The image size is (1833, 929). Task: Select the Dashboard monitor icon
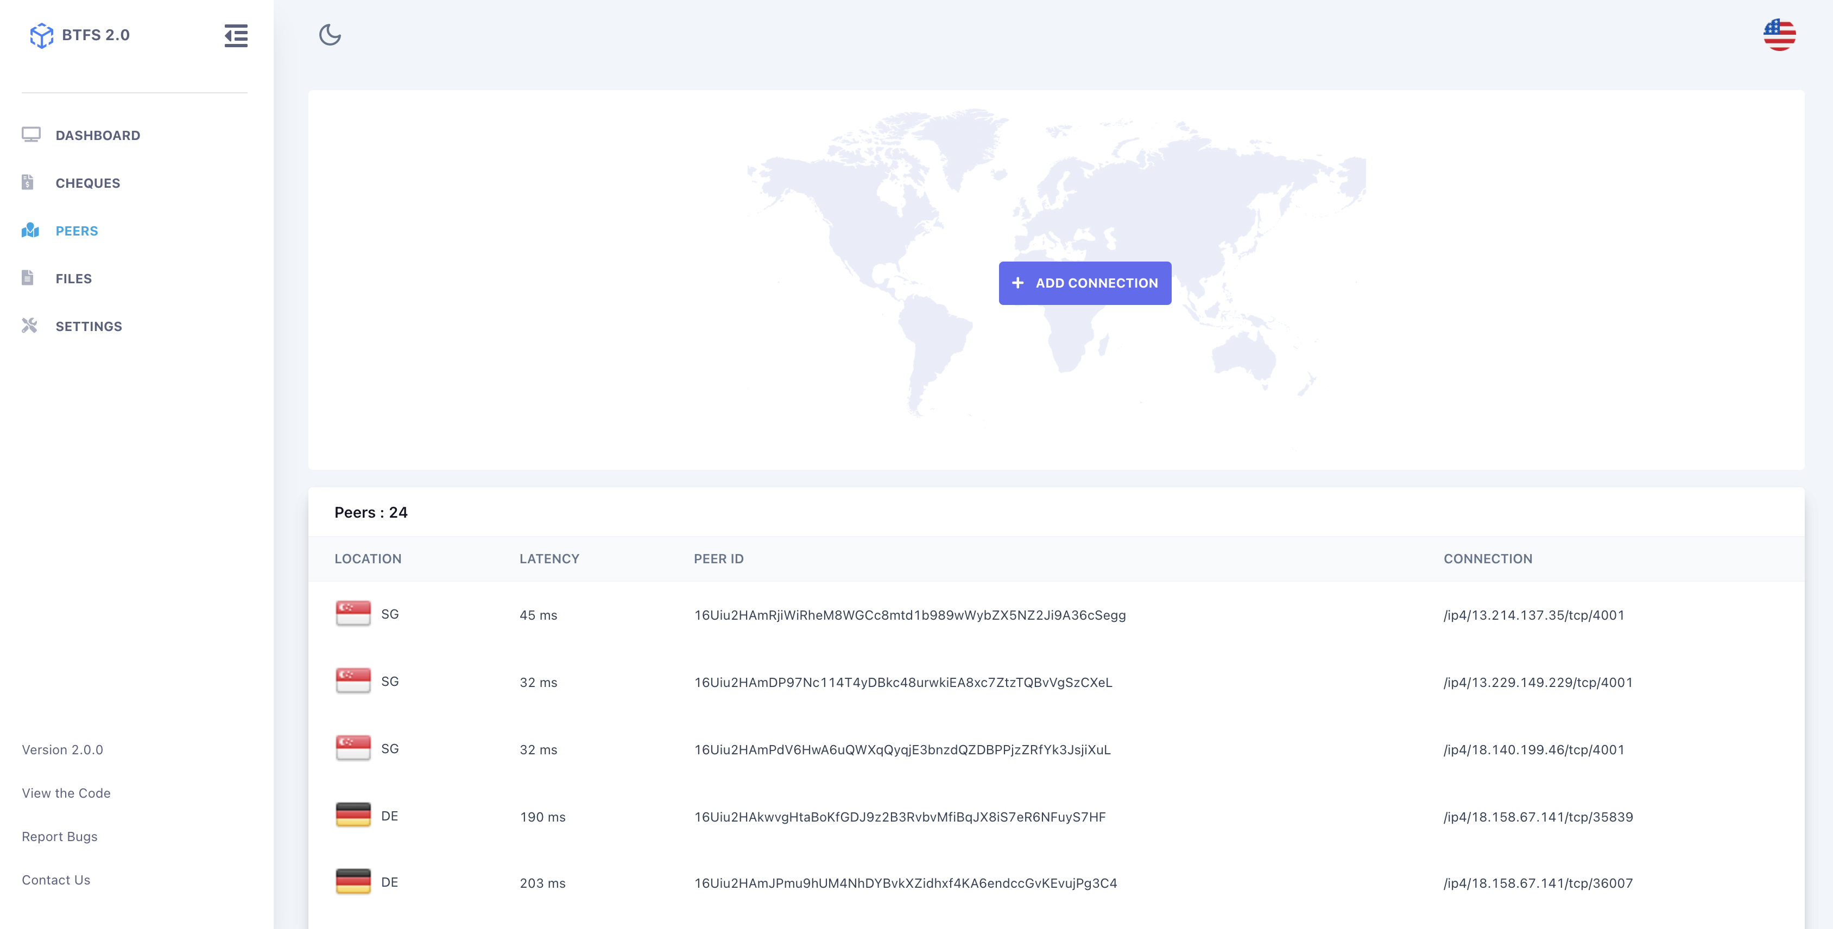(30, 133)
